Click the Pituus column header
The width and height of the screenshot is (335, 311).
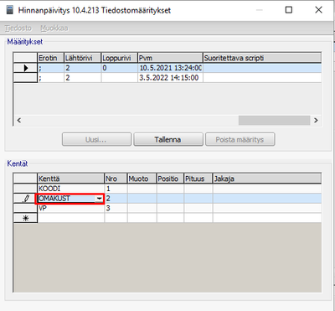pyautogui.click(x=198, y=179)
